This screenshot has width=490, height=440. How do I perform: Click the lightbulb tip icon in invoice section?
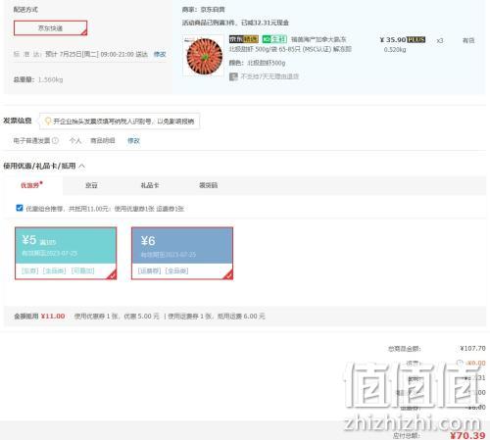[x=48, y=122]
